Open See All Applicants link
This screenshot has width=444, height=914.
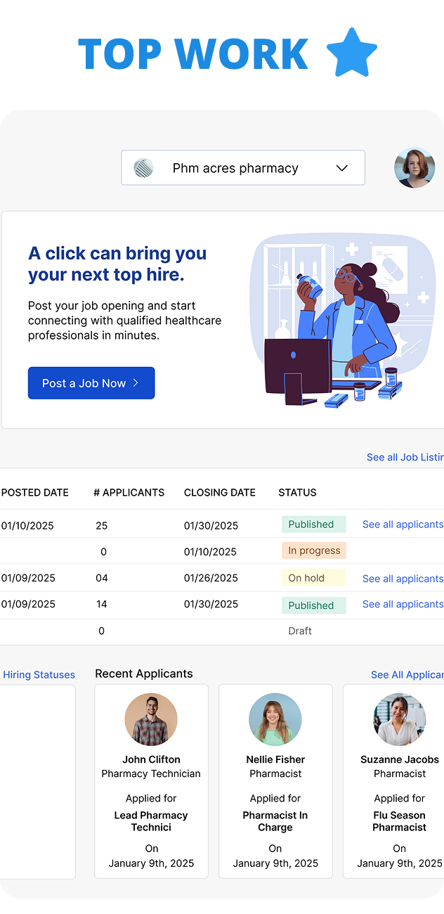click(x=407, y=675)
